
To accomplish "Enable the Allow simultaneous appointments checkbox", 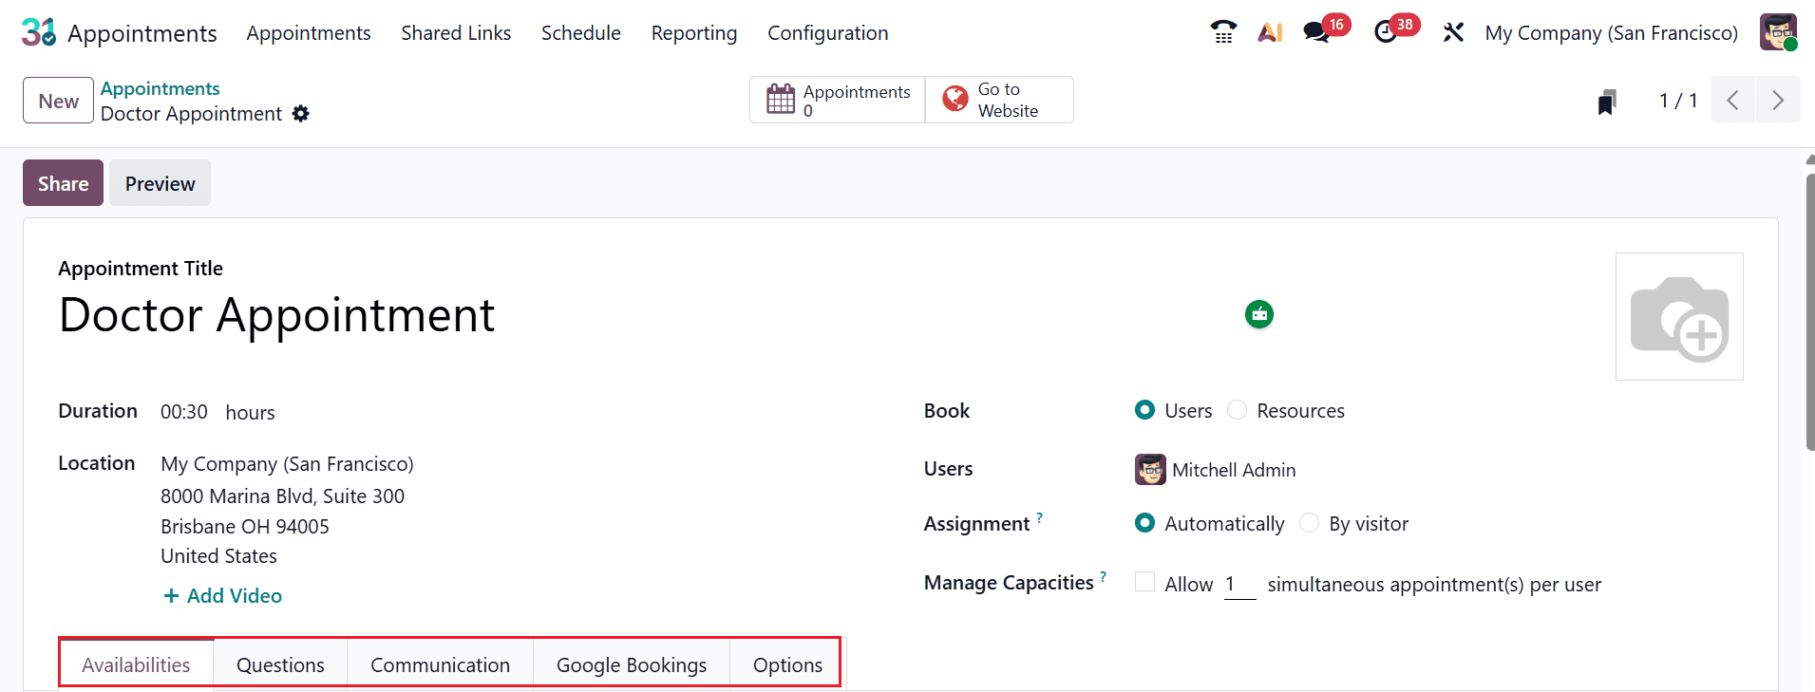I will [x=1144, y=582].
